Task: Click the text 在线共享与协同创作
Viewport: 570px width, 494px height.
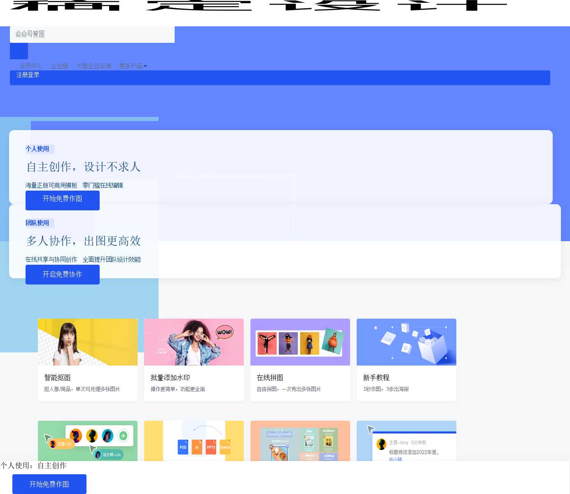Action: (51, 259)
